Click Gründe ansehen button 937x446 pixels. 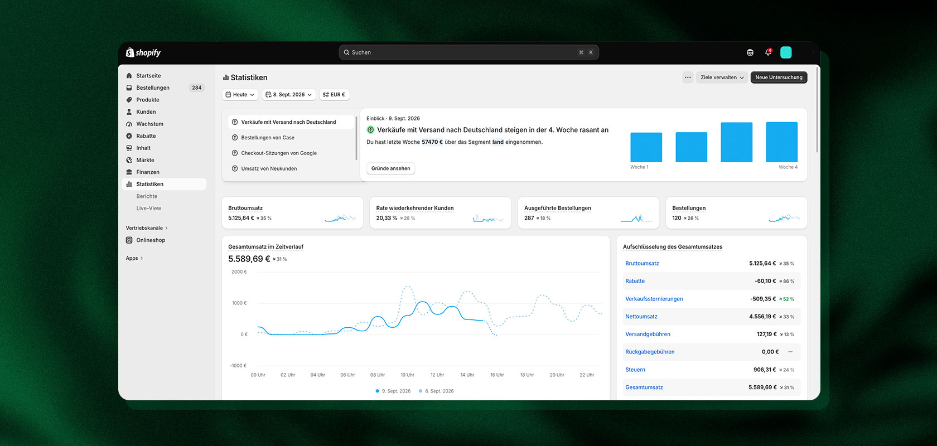pos(390,168)
